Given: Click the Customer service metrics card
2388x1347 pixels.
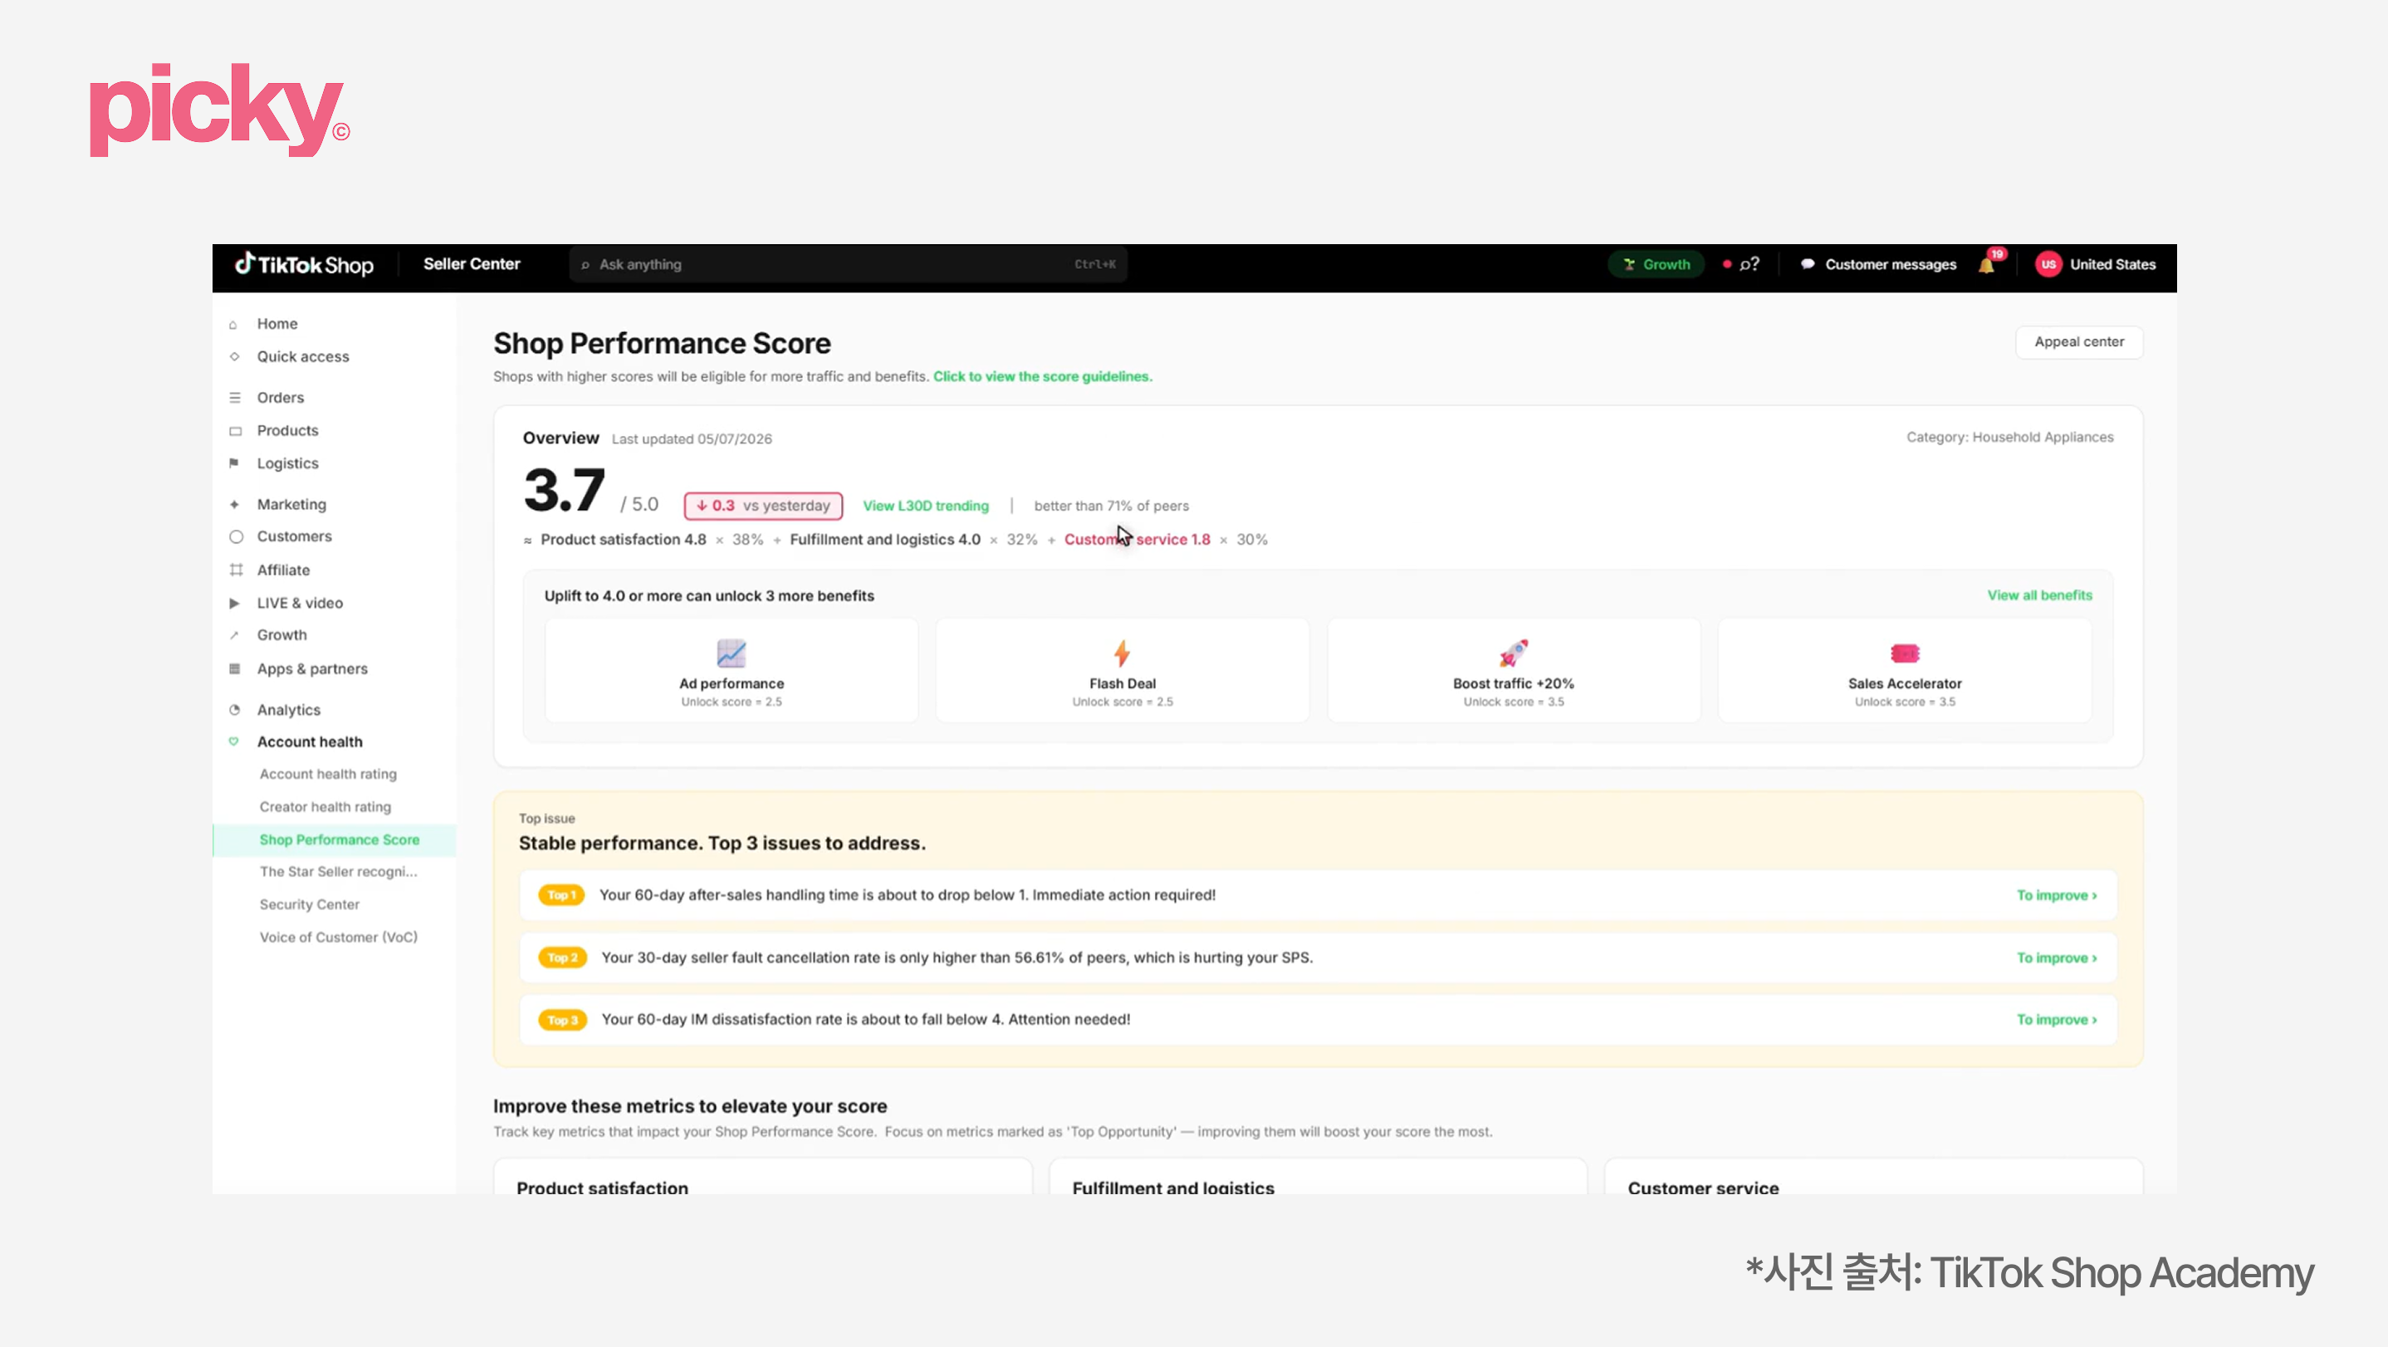Looking at the screenshot, I should [1873, 1177].
